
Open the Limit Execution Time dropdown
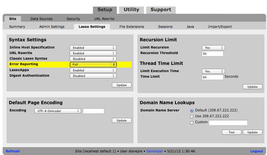coord(213,71)
